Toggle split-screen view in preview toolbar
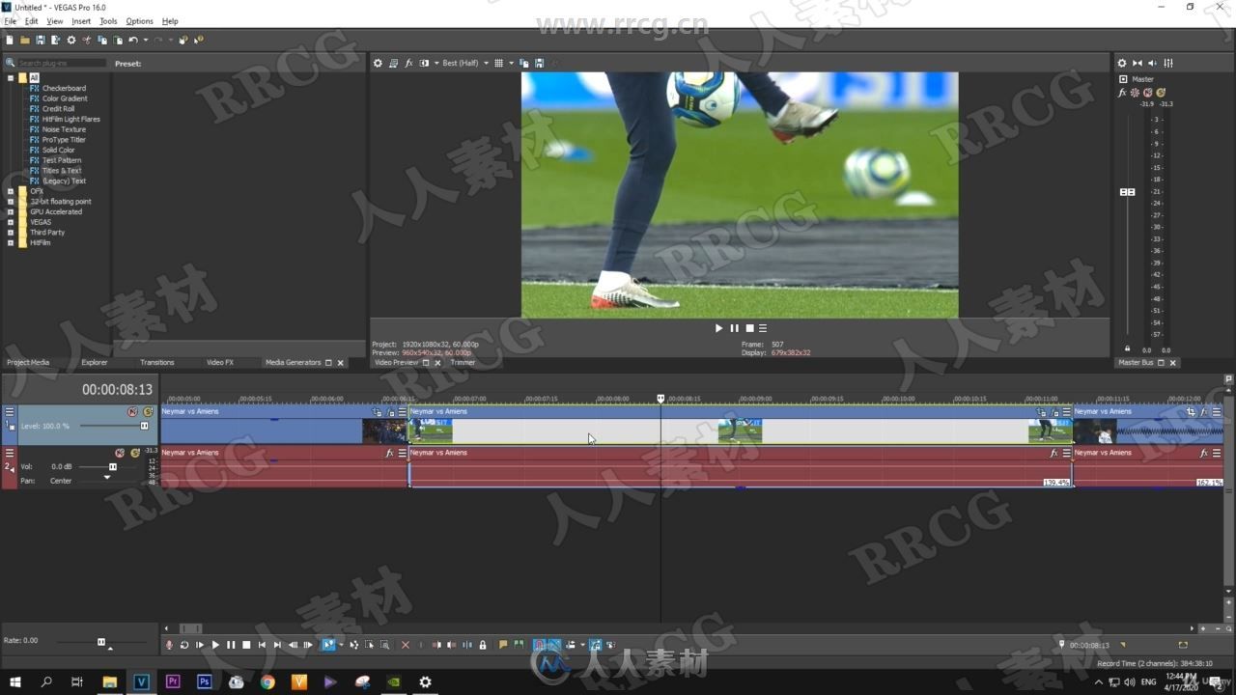The image size is (1236, 695). (424, 63)
